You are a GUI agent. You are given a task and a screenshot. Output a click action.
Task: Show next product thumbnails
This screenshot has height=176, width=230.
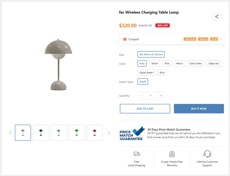click(x=109, y=133)
